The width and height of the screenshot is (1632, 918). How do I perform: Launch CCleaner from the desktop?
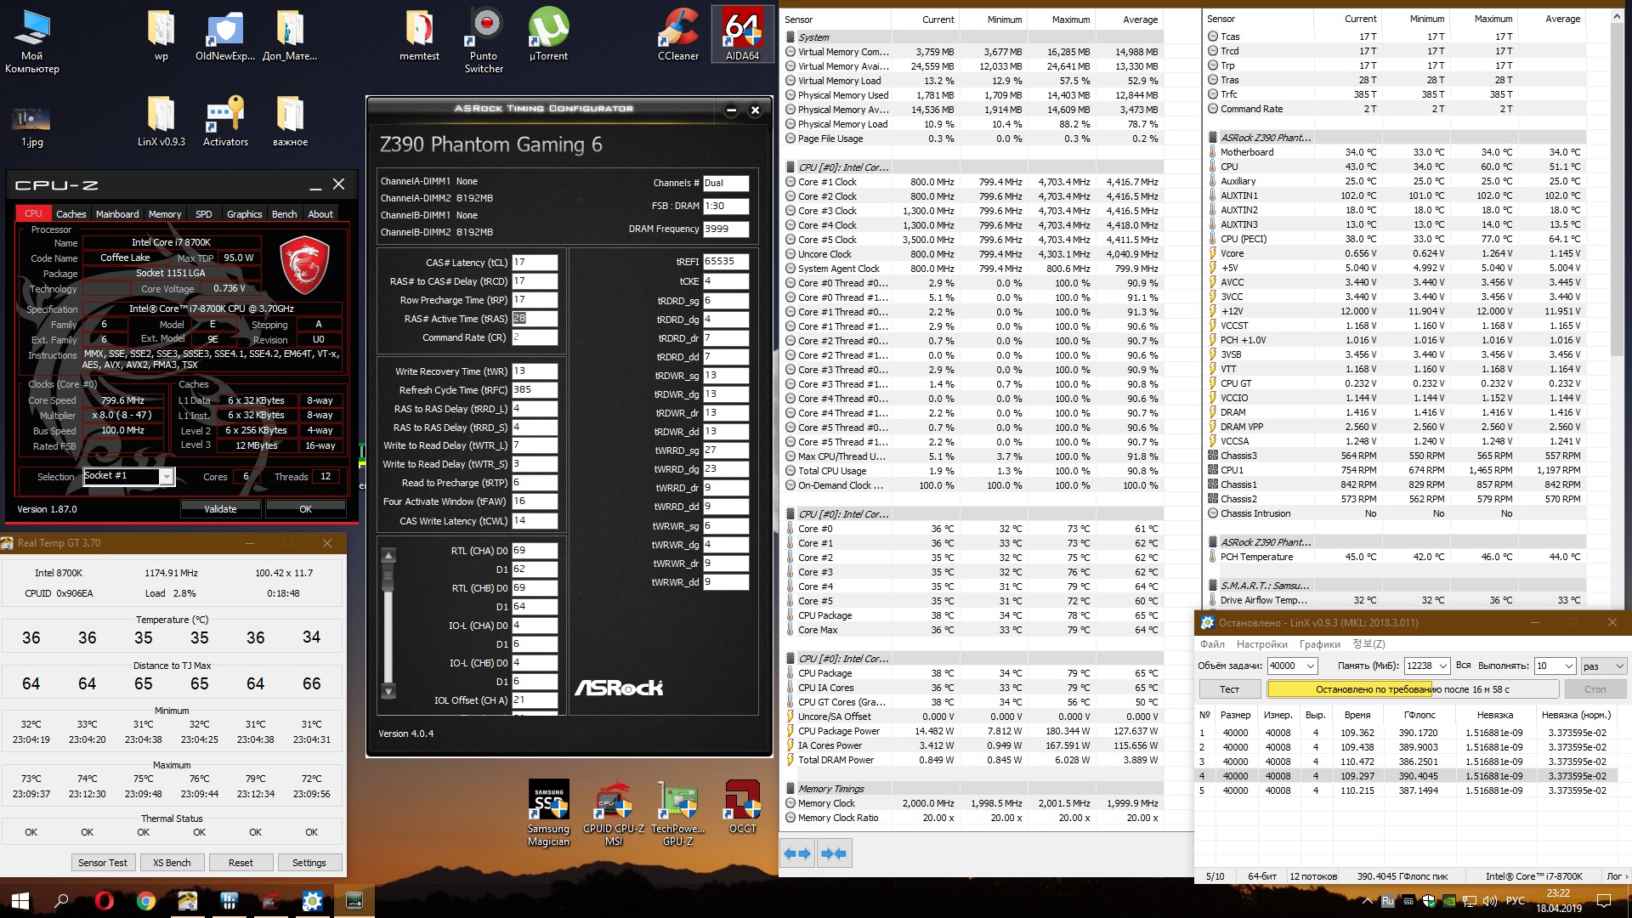click(x=678, y=35)
